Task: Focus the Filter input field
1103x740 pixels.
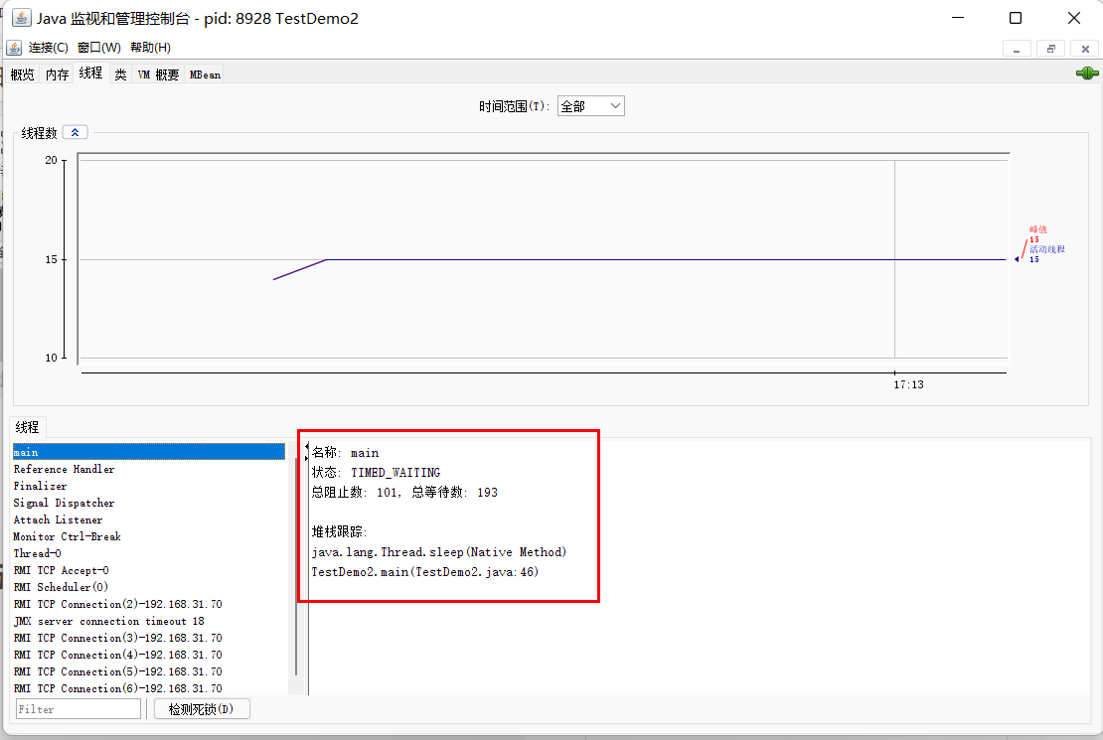Action: click(79, 709)
